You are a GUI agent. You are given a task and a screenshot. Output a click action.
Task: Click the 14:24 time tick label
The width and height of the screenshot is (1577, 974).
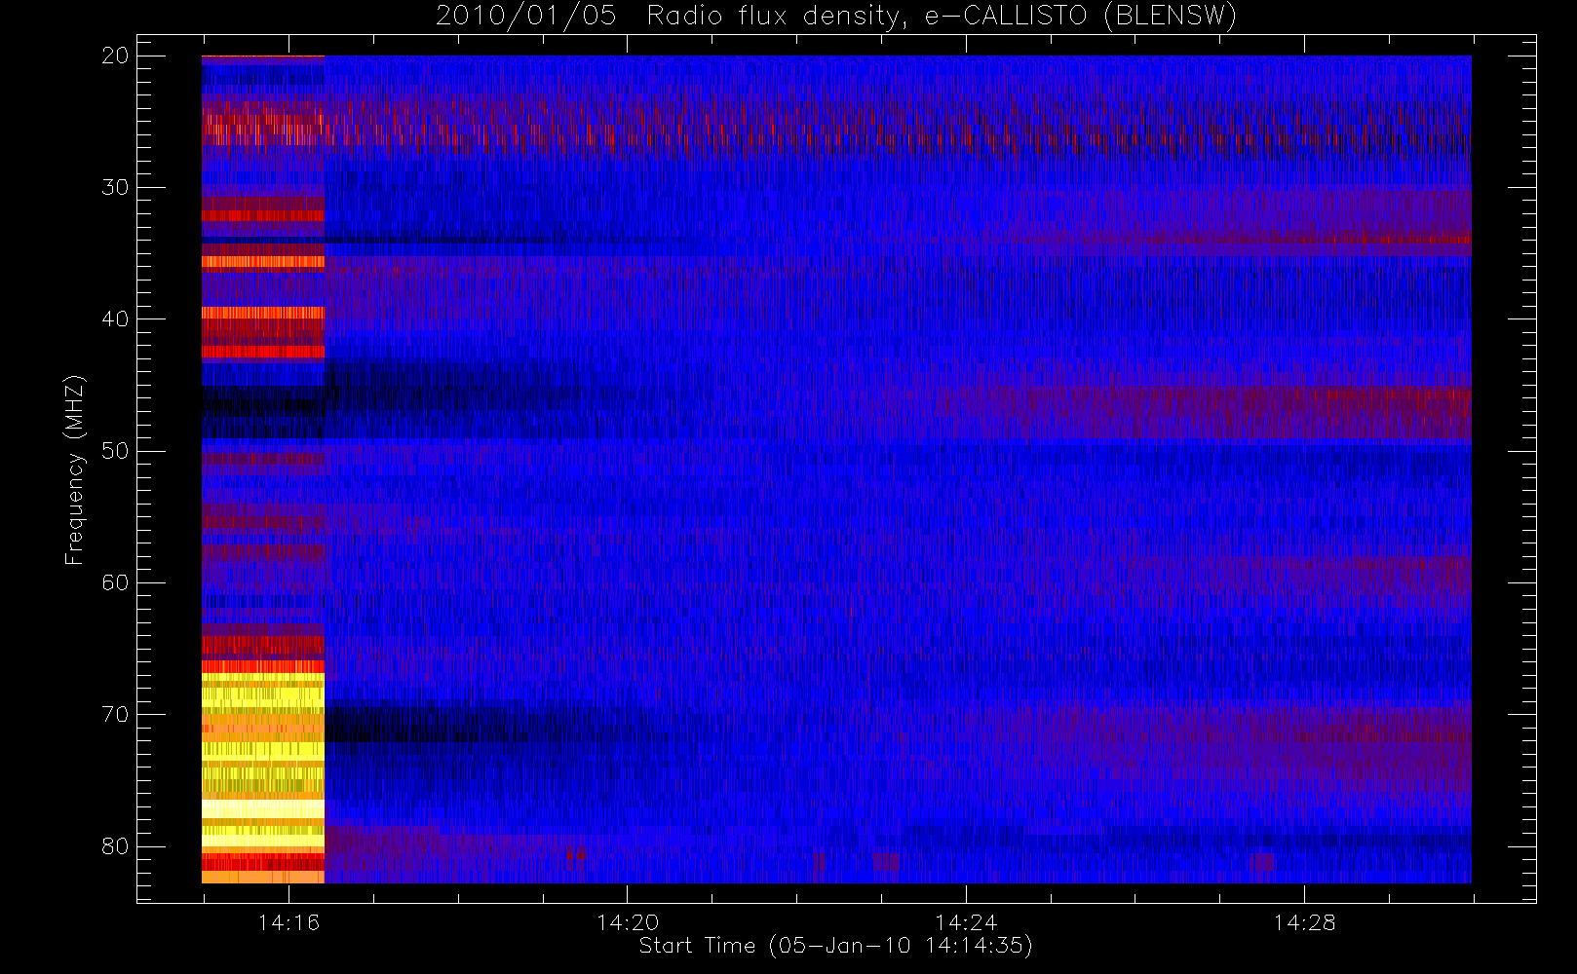click(x=966, y=922)
